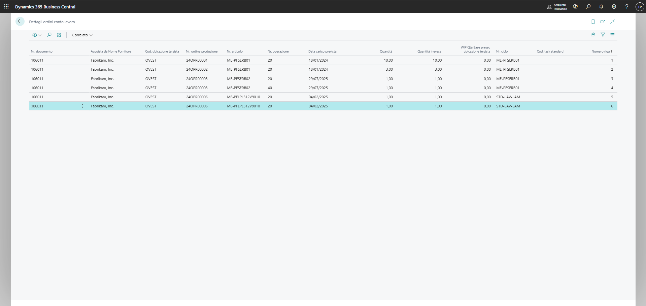
Task: Expand the Copilot dropdown in the list toolbar
Action: (x=37, y=35)
